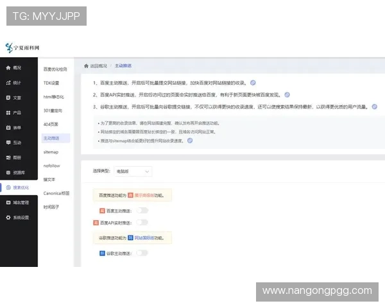Enable the 百度API实时推送 switch
Viewport: 385px width, 308px height.
coord(142,223)
